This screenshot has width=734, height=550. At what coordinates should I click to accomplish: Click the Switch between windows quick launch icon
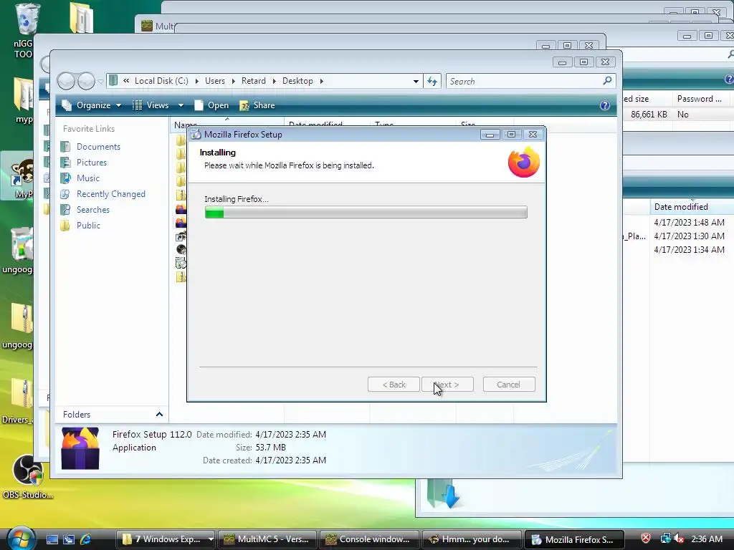click(x=69, y=539)
